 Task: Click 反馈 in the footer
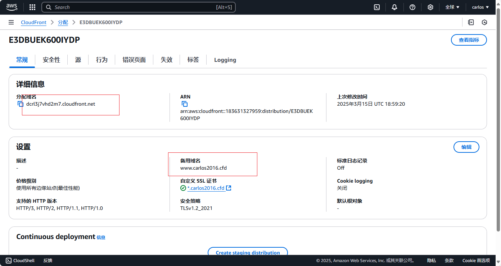tap(48, 261)
